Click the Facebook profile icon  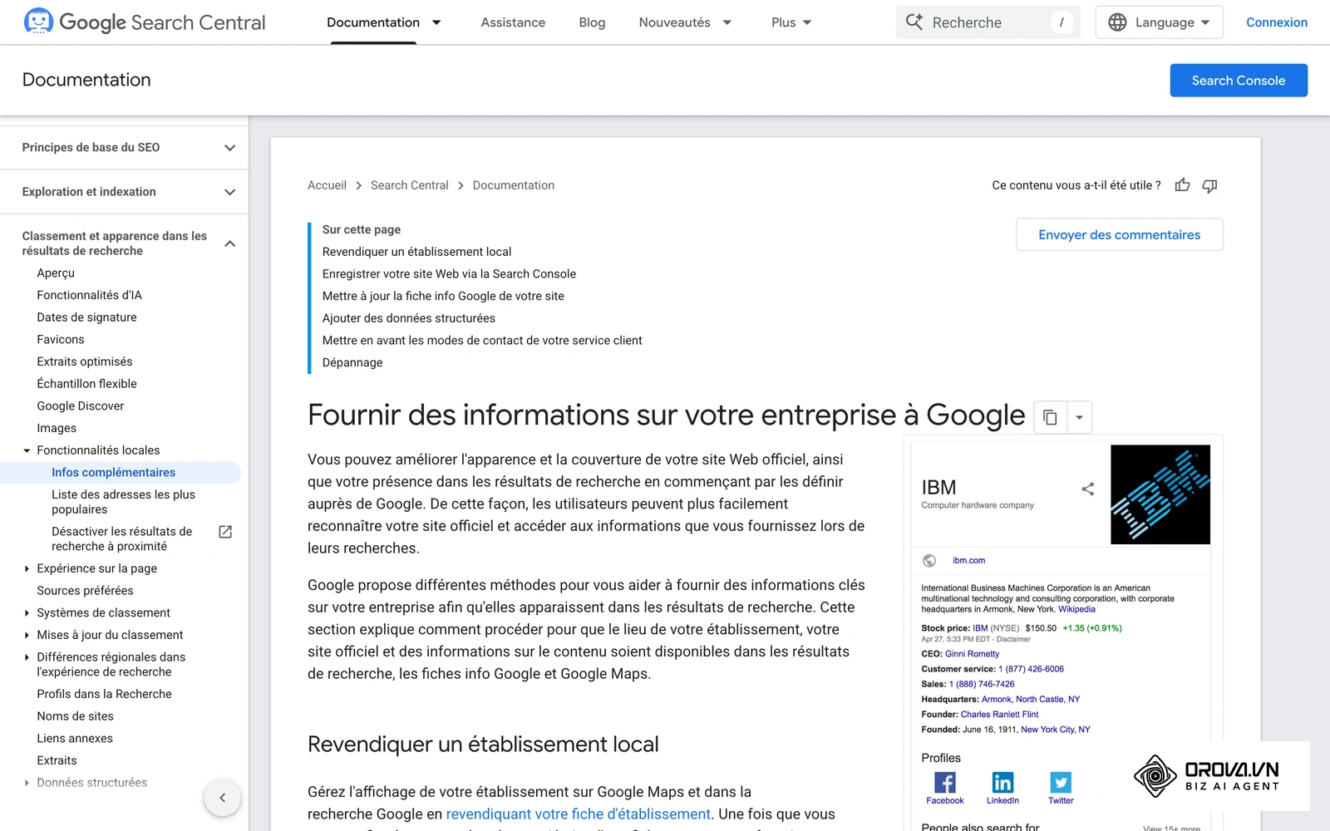coord(944,782)
